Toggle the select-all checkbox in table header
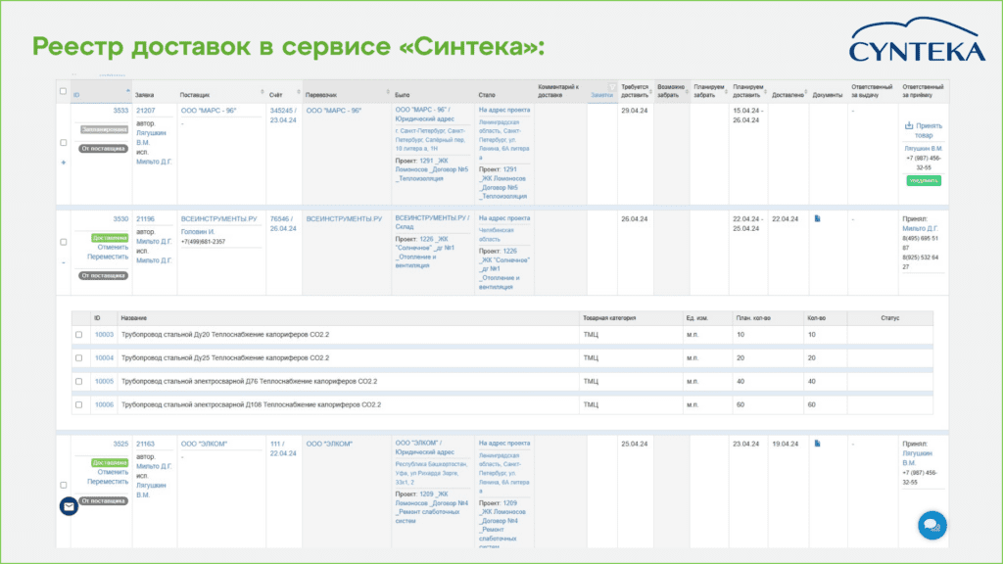 pyautogui.click(x=64, y=91)
